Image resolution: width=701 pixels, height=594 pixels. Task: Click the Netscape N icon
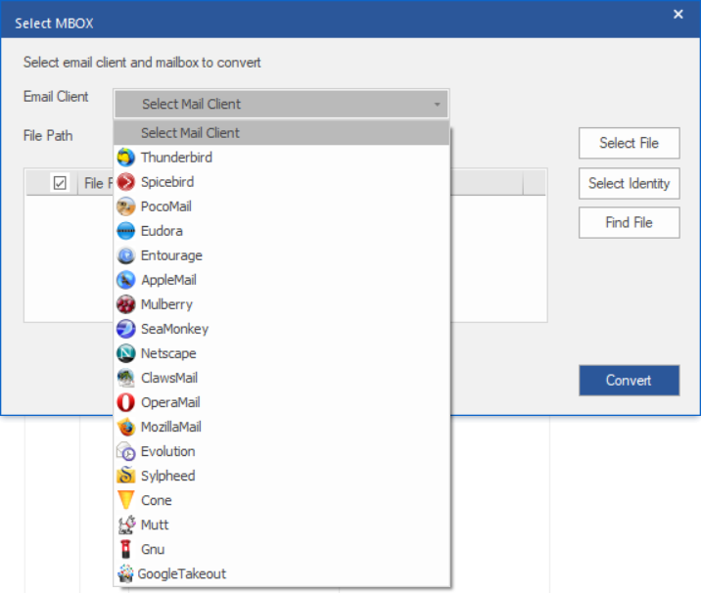(125, 353)
